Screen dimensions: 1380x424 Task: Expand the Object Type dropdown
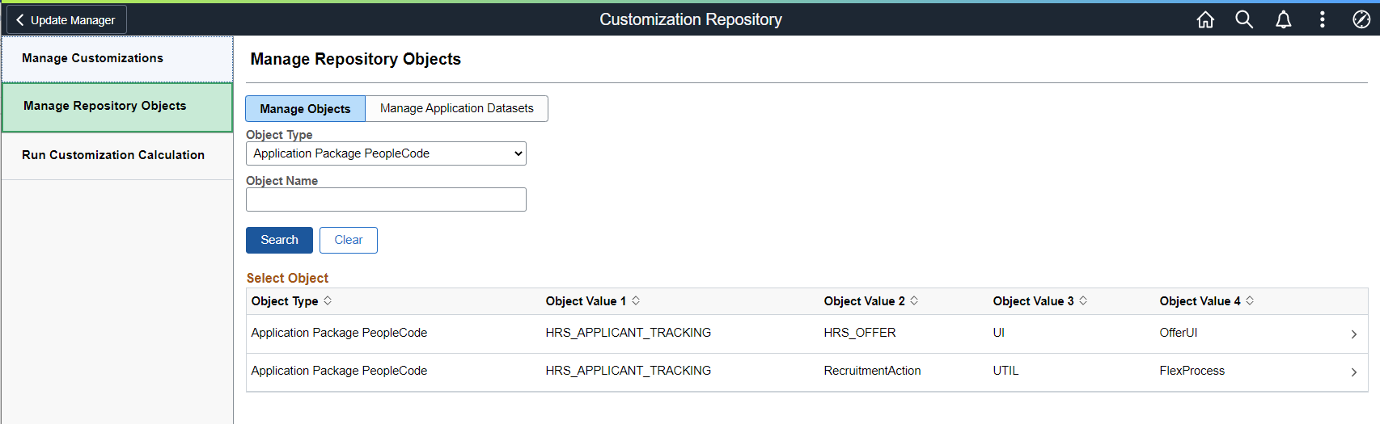(386, 153)
